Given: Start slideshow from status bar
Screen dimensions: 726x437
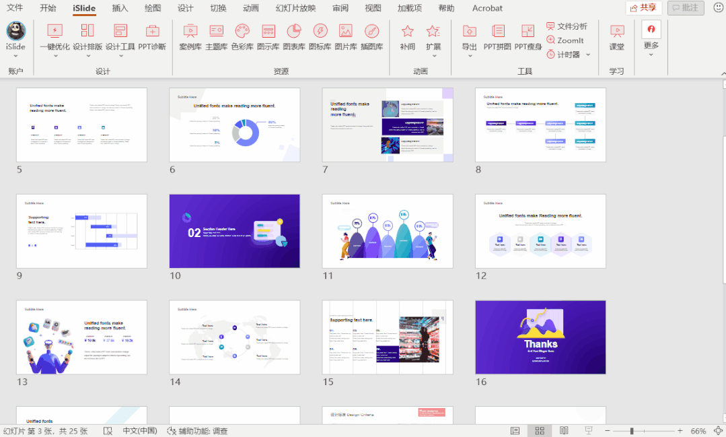Looking at the screenshot, I should click(x=589, y=430).
